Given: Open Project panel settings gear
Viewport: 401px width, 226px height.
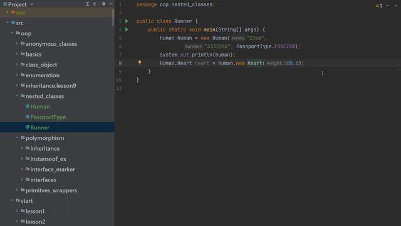Looking at the screenshot, I should [103, 4].
